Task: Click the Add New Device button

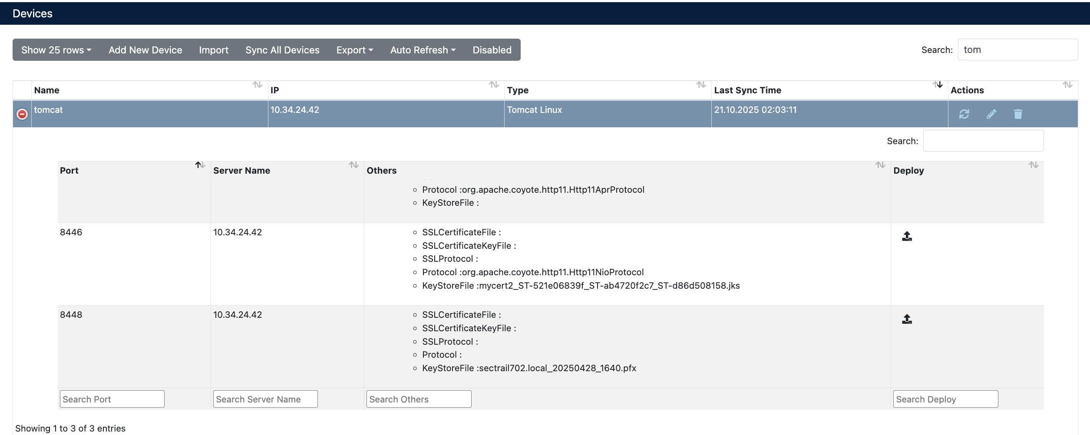Action: [145, 49]
